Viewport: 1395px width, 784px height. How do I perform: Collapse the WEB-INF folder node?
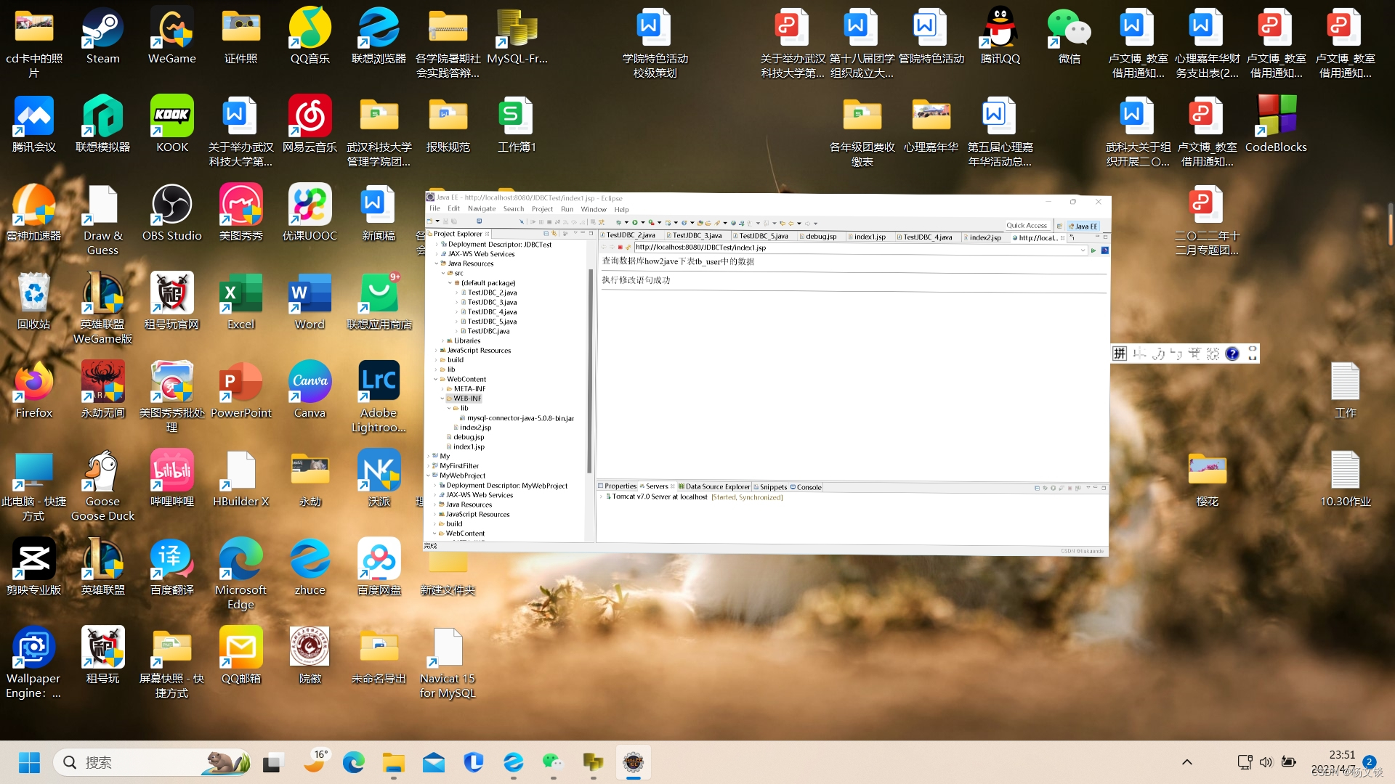pyautogui.click(x=442, y=399)
